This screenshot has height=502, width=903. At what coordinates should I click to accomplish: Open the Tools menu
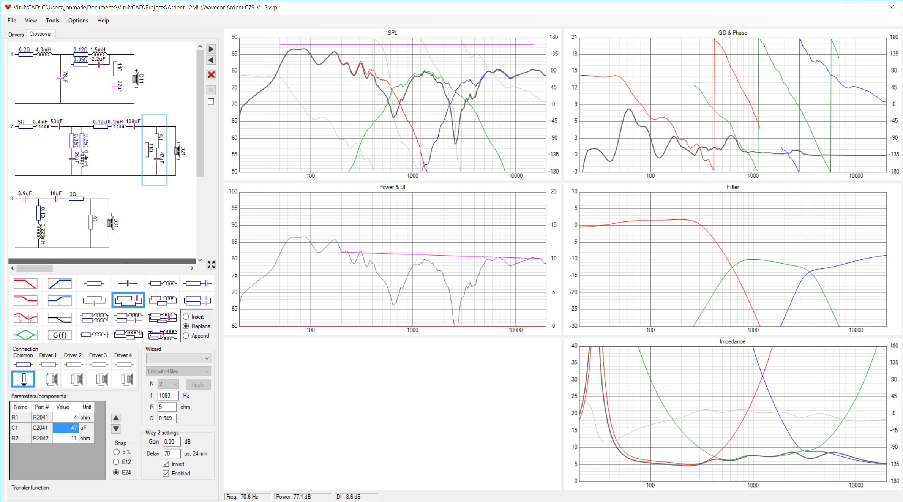point(52,21)
